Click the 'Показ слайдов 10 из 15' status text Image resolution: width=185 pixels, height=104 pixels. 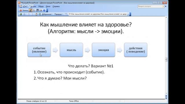click(36, 101)
